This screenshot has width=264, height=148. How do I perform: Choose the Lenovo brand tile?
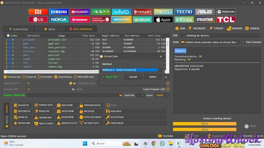click(x=80, y=20)
